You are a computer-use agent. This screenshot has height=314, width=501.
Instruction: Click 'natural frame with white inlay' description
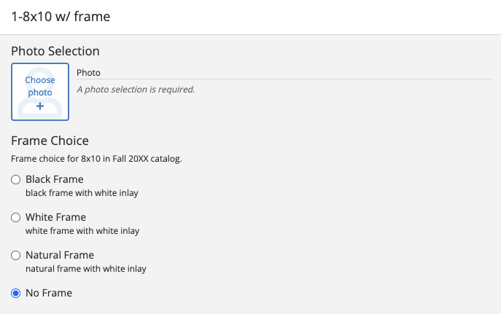point(86,269)
